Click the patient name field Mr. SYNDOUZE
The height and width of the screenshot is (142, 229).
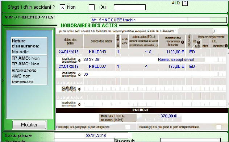click(x=159, y=20)
